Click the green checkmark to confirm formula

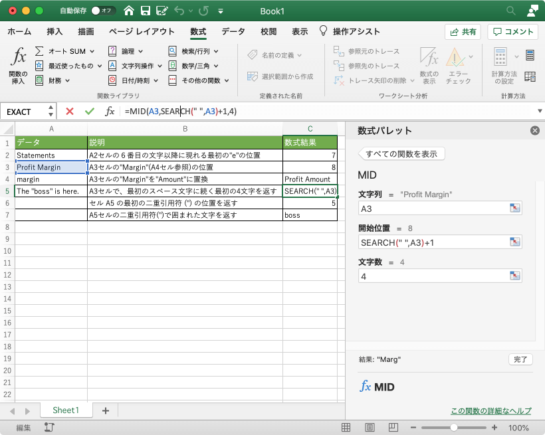[x=89, y=111]
